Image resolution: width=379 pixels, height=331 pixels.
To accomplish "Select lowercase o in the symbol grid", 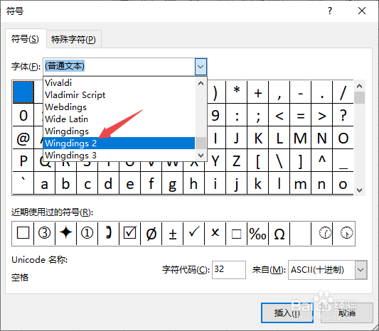I will click(x=343, y=184).
